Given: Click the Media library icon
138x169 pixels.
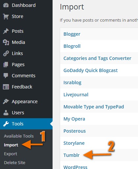Looking at the screenshot, I should point(6,42).
